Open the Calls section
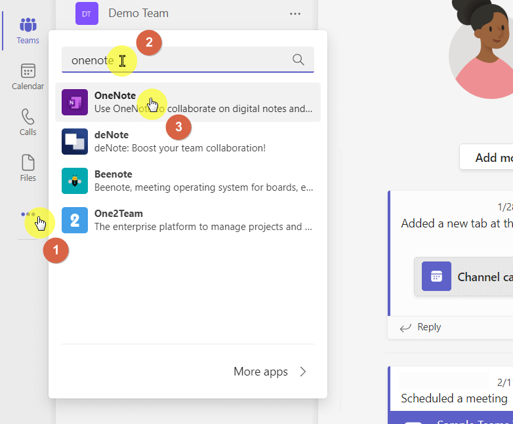The width and height of the screenshot is (513, 424). click(28, 123)
